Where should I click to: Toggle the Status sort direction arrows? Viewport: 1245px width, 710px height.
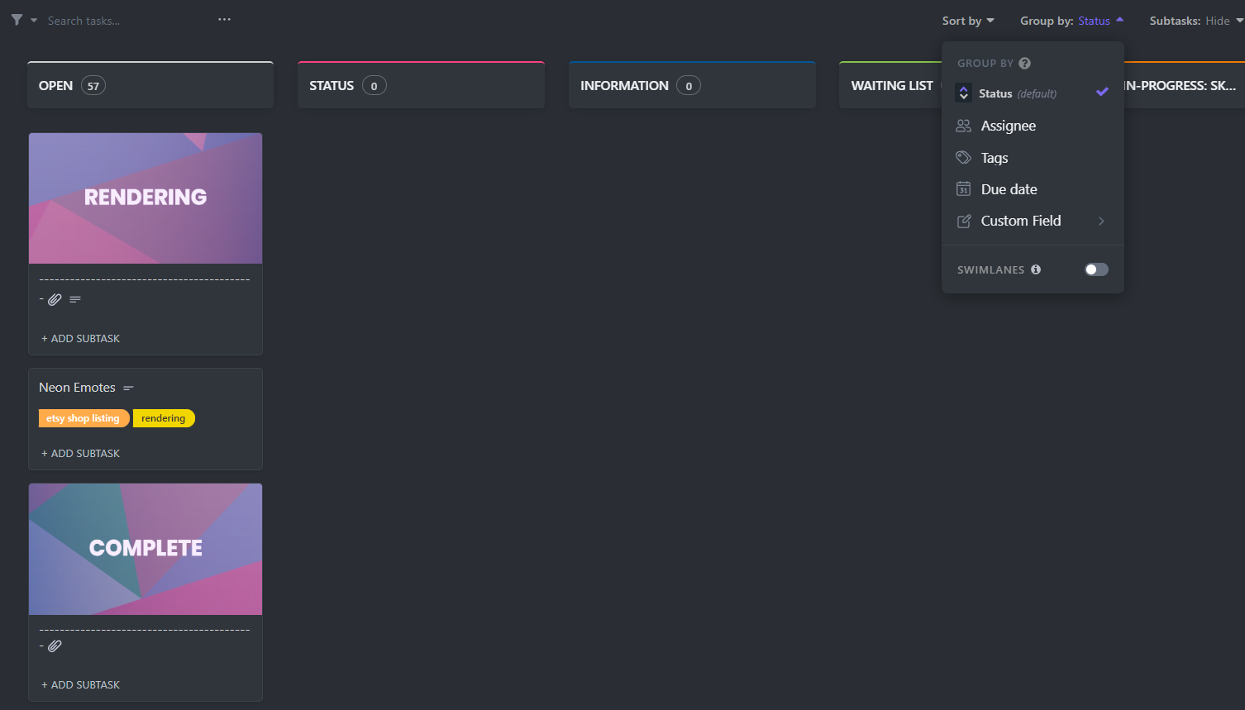[963, 93]
